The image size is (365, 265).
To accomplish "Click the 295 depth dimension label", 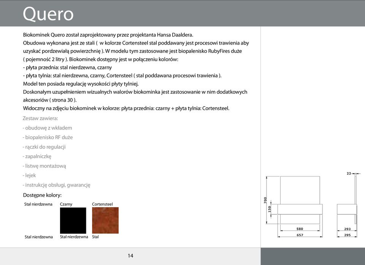I will point(347,235).
